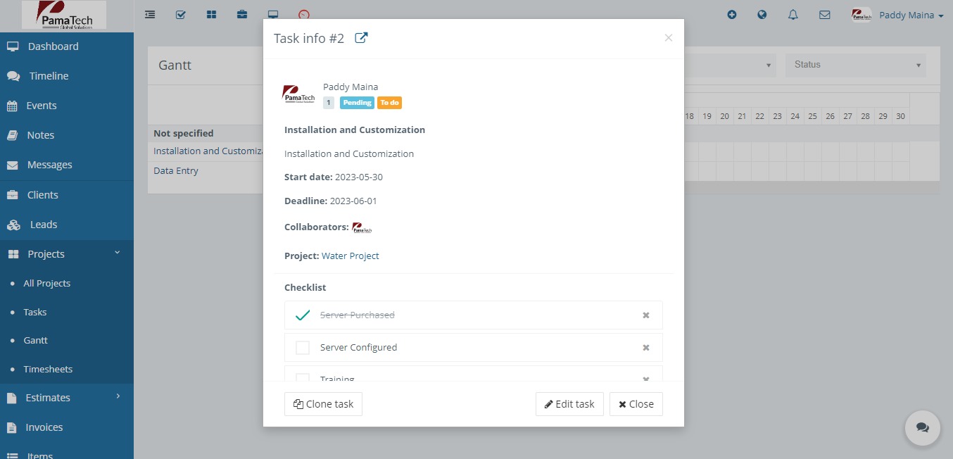Click the red clock timer icon
953x459 pixels.
tap(304, 14)
